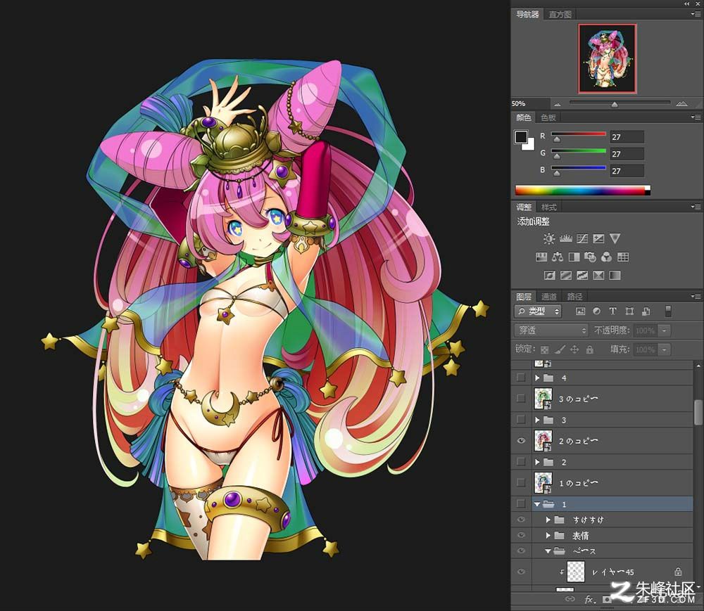Viewport: 704px width, 611px height.
Task: Add a Channel Mixer adjustment
Action: pos(606,257)
